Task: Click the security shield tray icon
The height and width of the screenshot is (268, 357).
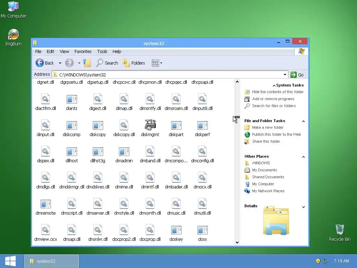Action: (x=318, y=261)
